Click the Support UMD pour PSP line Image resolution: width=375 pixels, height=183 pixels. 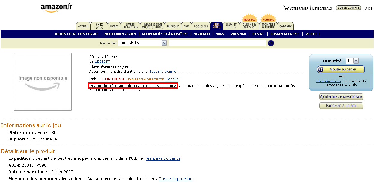pyautogui.click(x=33, y=139)
